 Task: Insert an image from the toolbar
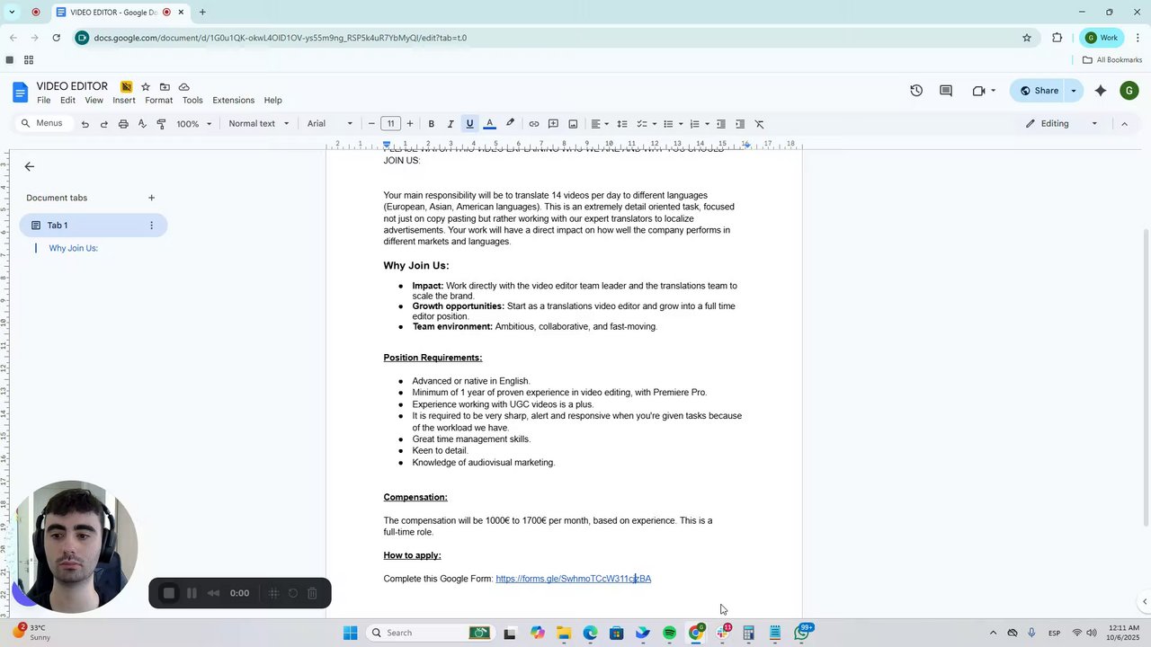[573, 124]
